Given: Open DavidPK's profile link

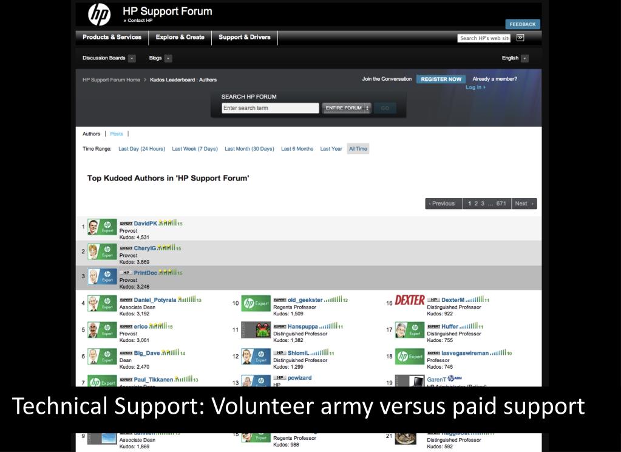Looking at the screenshot, I should pos(145,224).
